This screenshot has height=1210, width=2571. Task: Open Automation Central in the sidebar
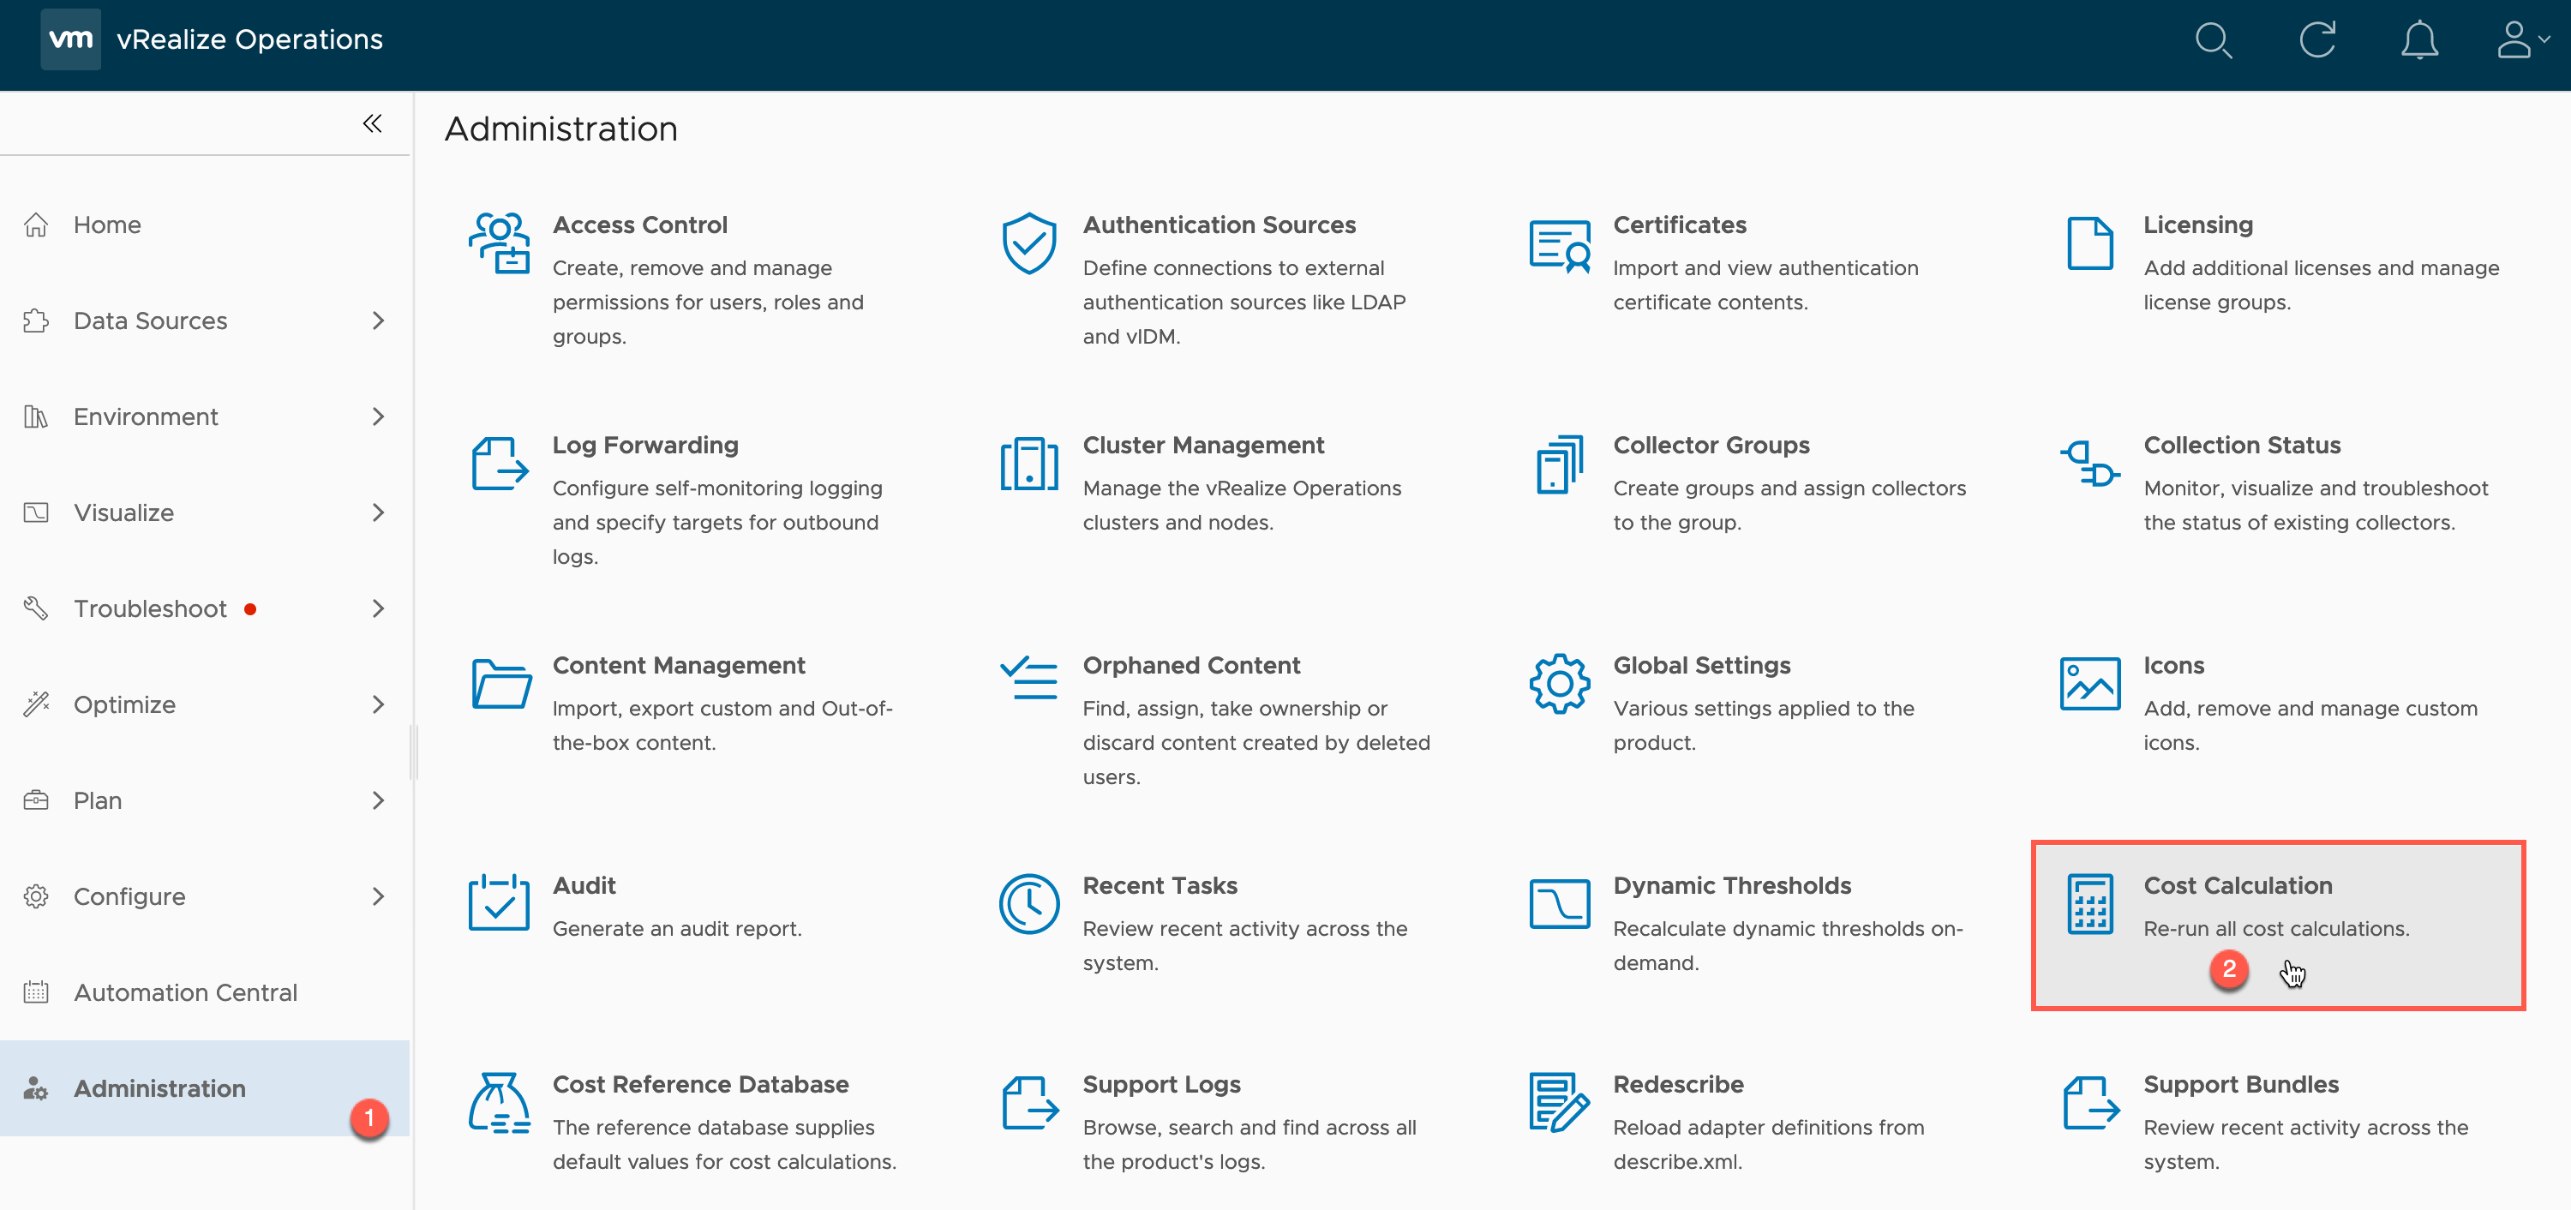[205, 992]
